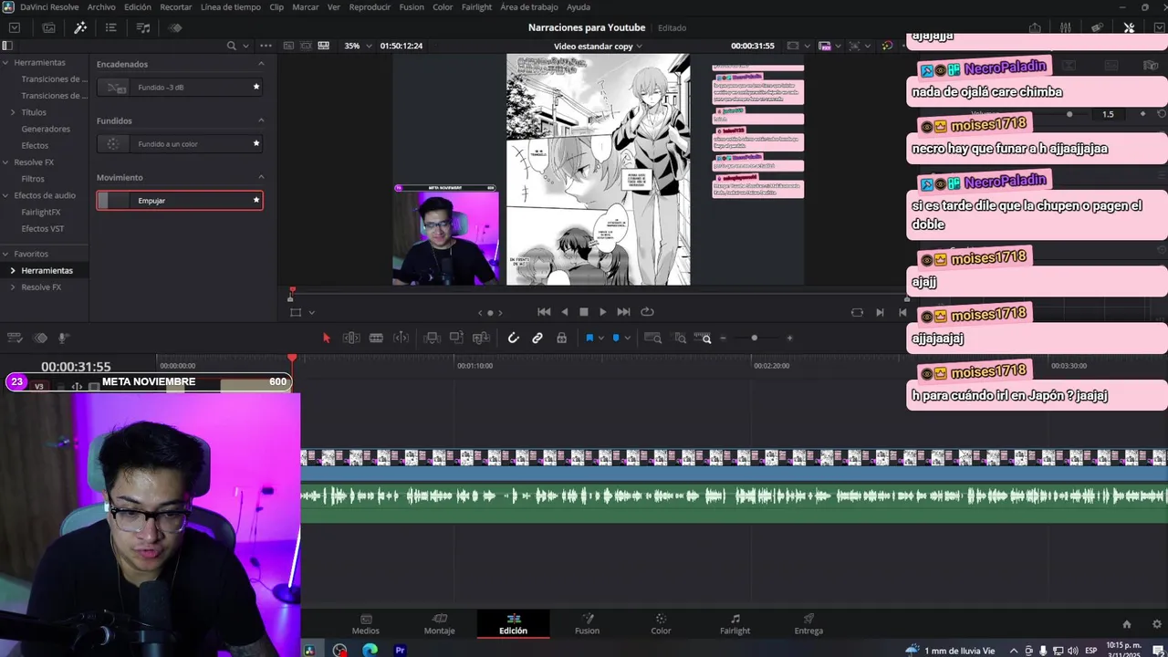
Task: Select Generadores in the sidebar
Action: pos(46,129)
